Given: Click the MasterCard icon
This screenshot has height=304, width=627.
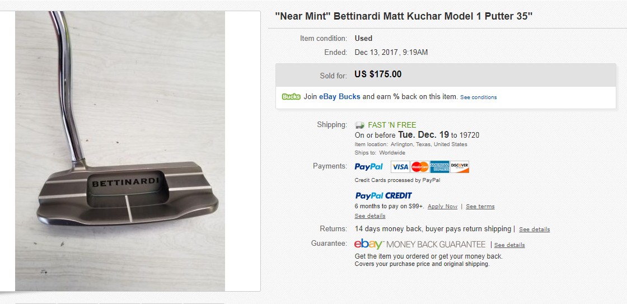Looking at the screenshot, I should tap(419, 167).
